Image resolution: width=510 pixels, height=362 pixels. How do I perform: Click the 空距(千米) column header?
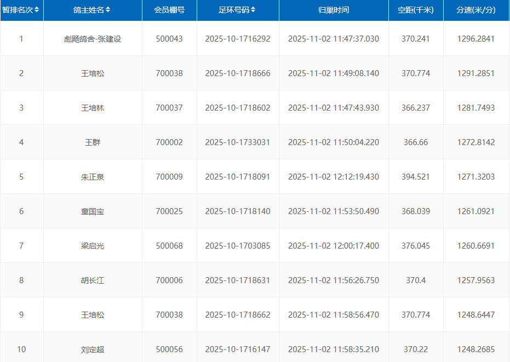pyautogui.click(x=415, y=10)
